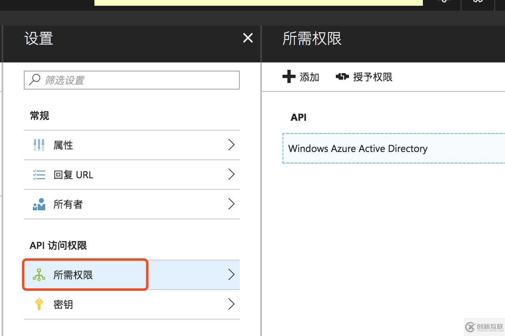Screen dimensions: 505x336
Task: Click the magnifier icon in filter box
Action: 34,80
